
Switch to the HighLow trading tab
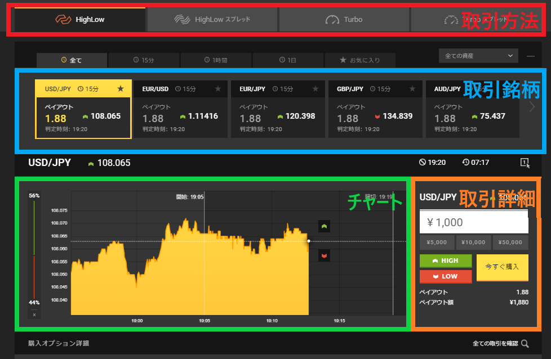pyautogui.click(x=80, y=19)
